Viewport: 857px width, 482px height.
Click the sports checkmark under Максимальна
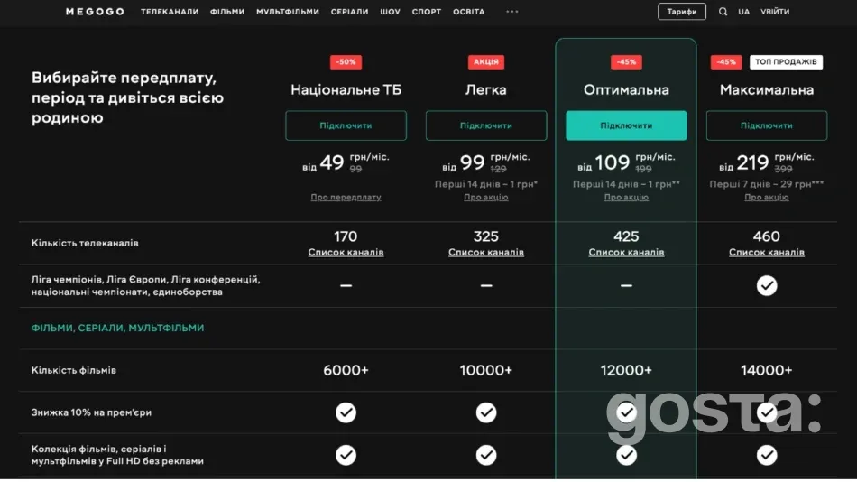[766, 285]
